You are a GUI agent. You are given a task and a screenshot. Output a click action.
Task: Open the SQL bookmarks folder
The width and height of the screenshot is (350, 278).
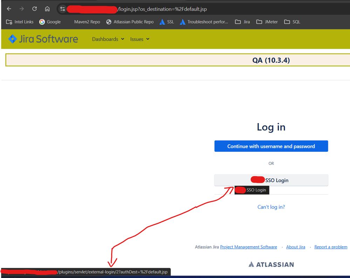(292, 22)
